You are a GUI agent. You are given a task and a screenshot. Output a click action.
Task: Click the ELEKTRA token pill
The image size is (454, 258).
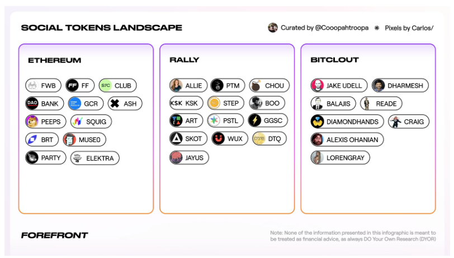pyautogui.click(x=94, y=158)
